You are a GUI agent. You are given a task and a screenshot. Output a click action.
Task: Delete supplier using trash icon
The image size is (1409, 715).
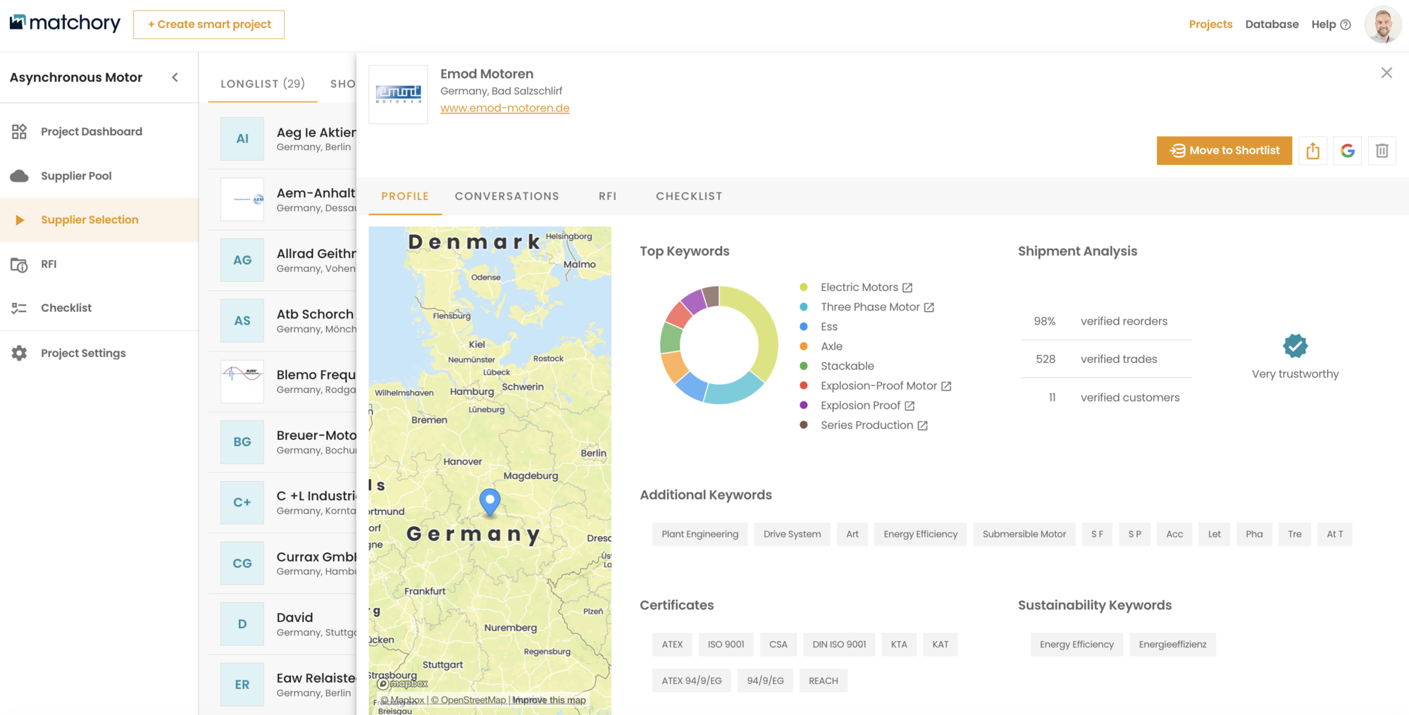tap(1382, 151)
